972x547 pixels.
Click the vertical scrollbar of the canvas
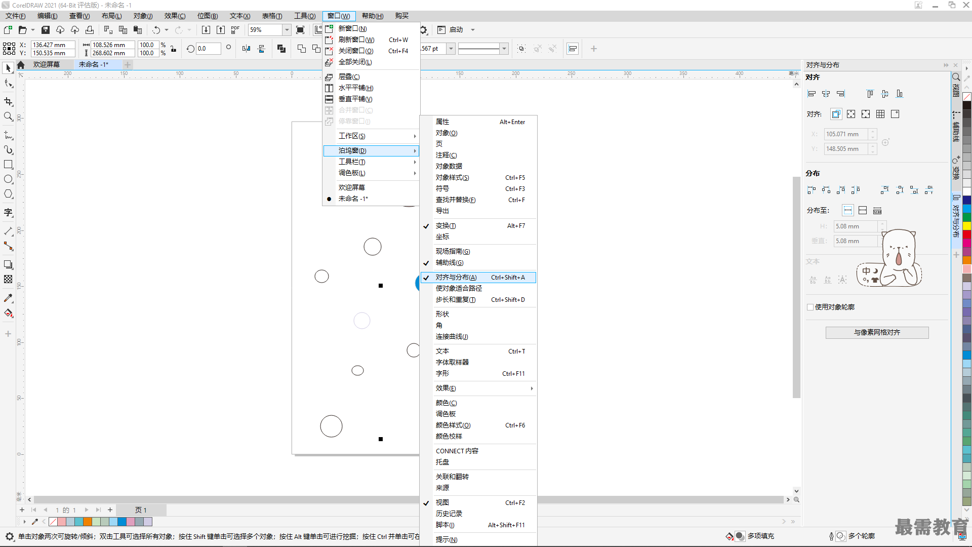[x=796, y=287]
